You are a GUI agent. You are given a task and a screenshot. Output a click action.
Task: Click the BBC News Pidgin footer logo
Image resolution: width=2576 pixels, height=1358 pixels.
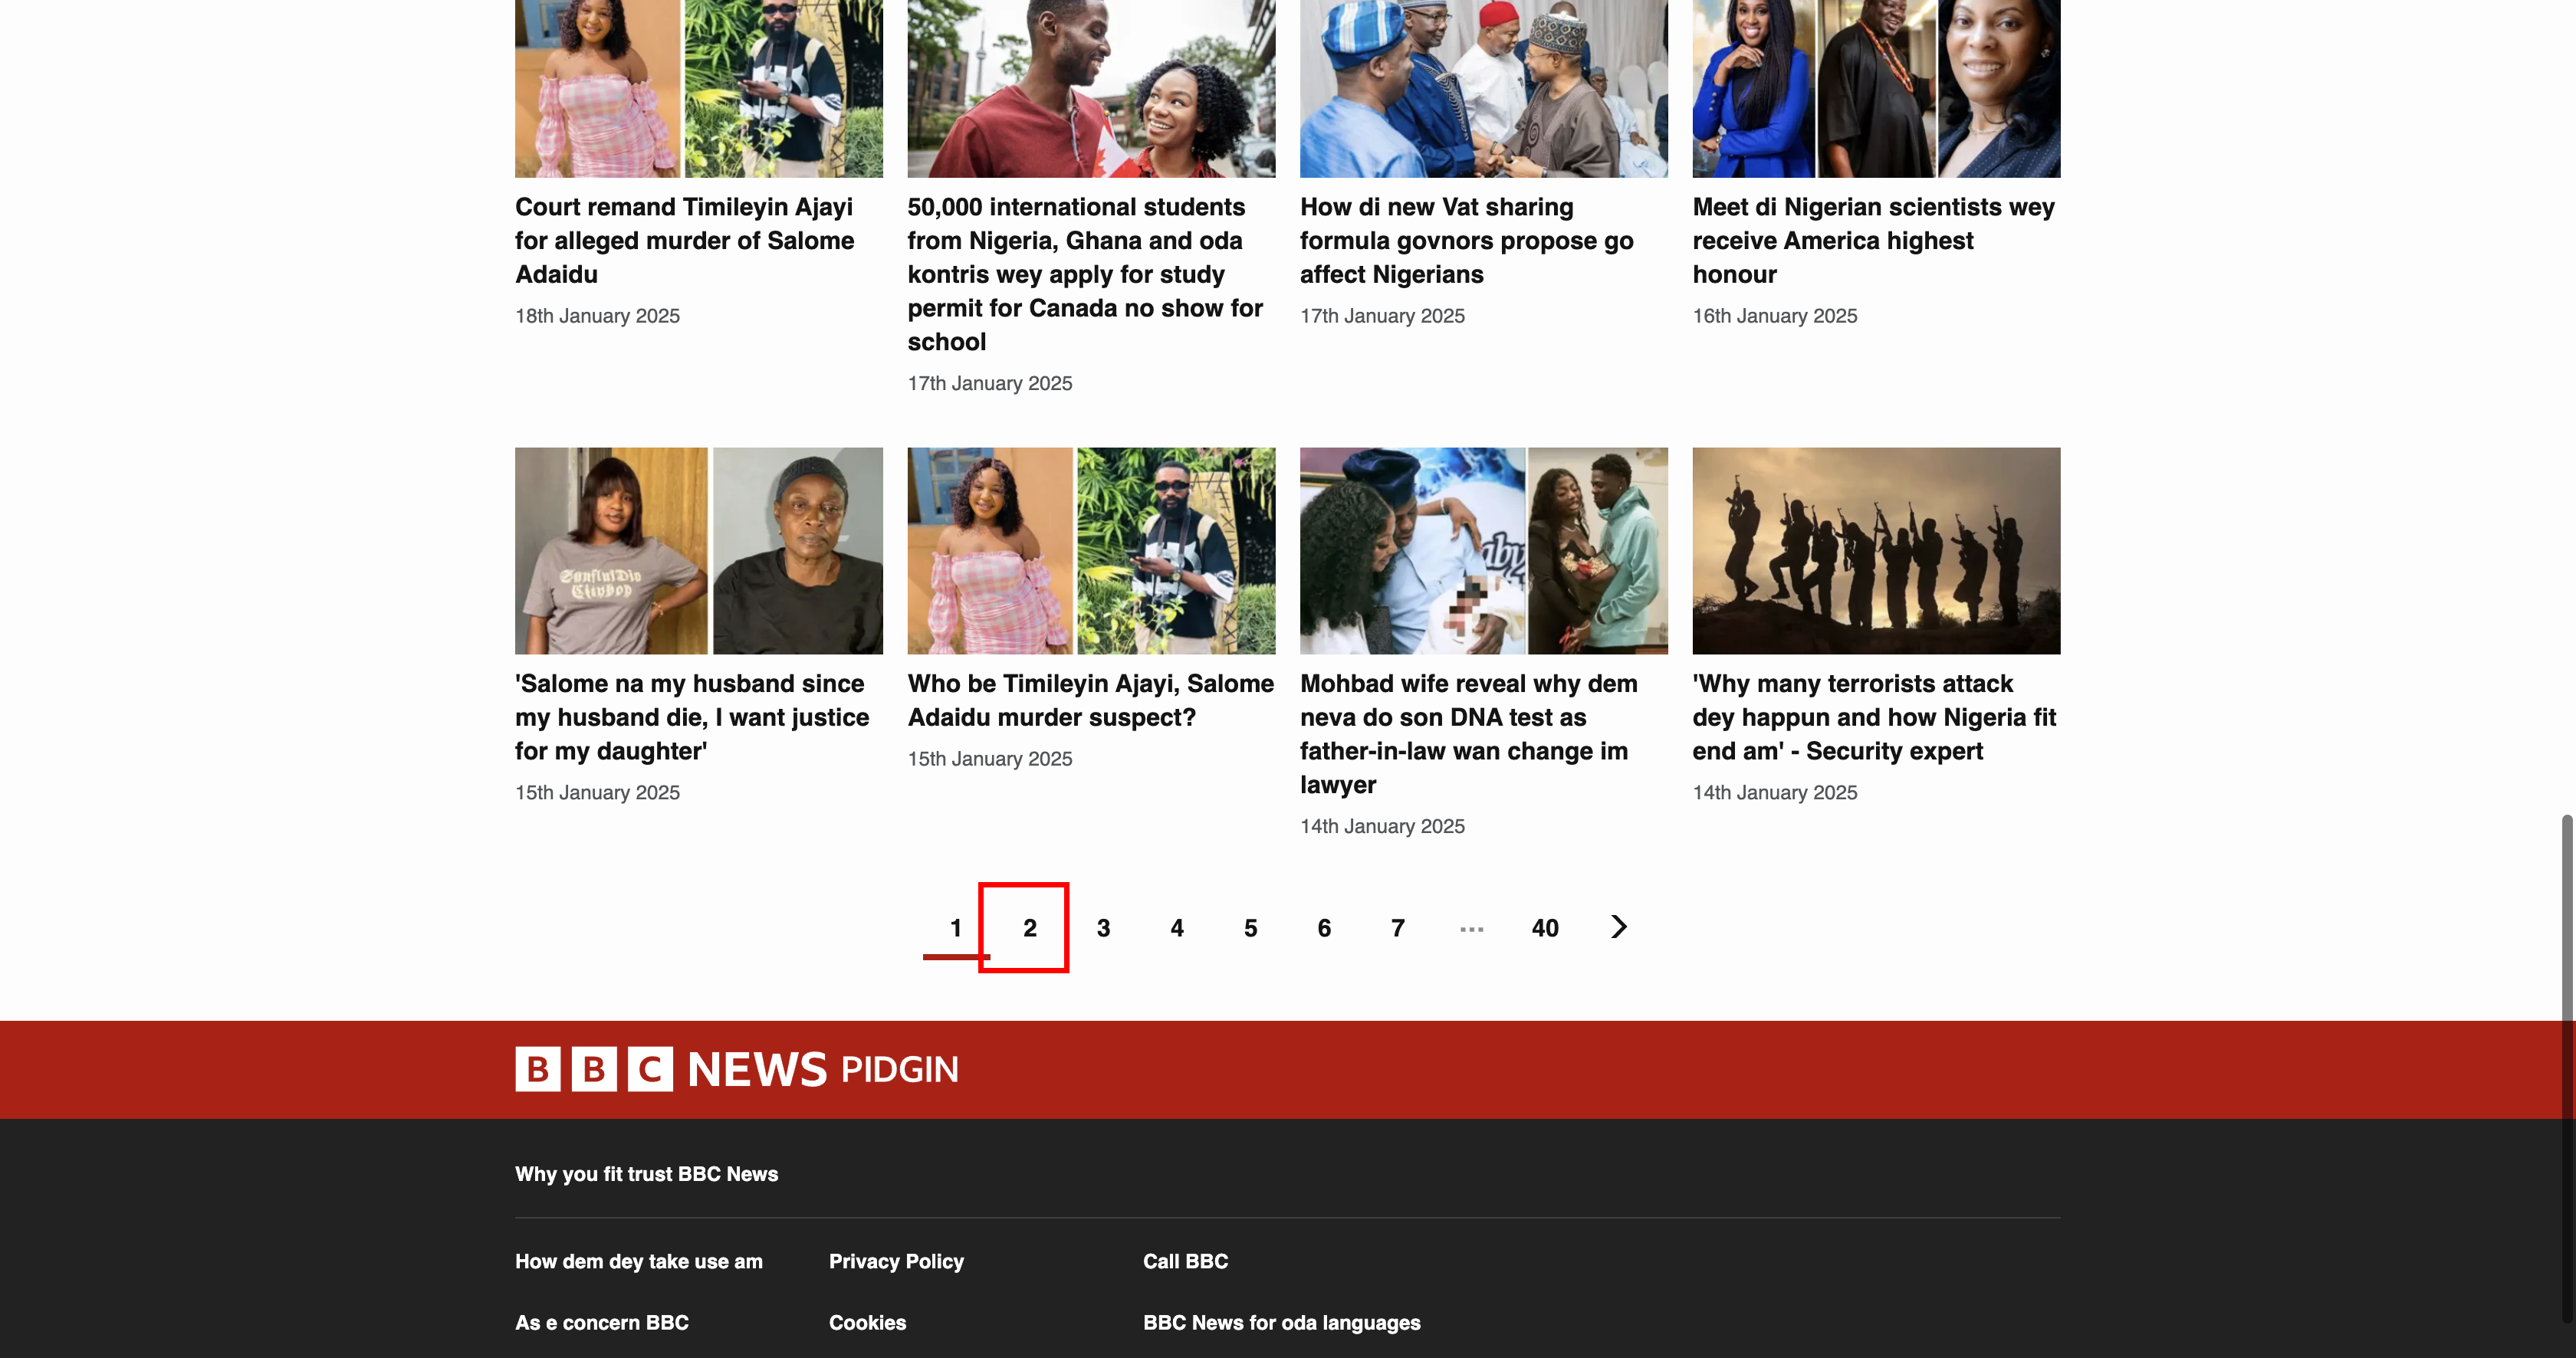coord(737,1069)
